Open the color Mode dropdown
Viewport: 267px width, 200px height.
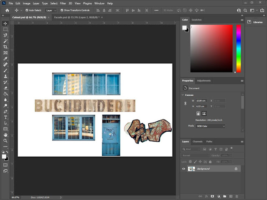[210, 126]
